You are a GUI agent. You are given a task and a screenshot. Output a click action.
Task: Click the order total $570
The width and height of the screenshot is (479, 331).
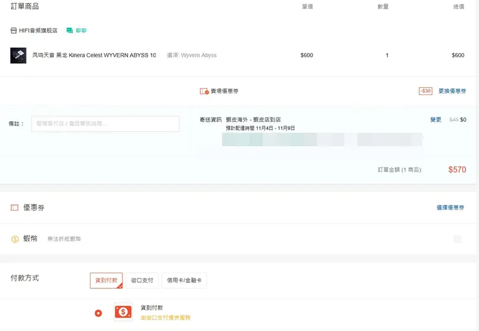pos(457,169)
